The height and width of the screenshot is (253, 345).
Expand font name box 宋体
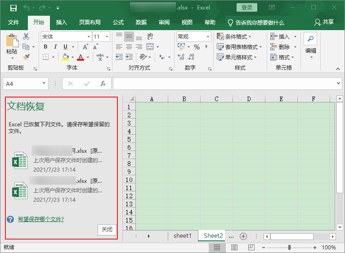(x=89, y=36)
